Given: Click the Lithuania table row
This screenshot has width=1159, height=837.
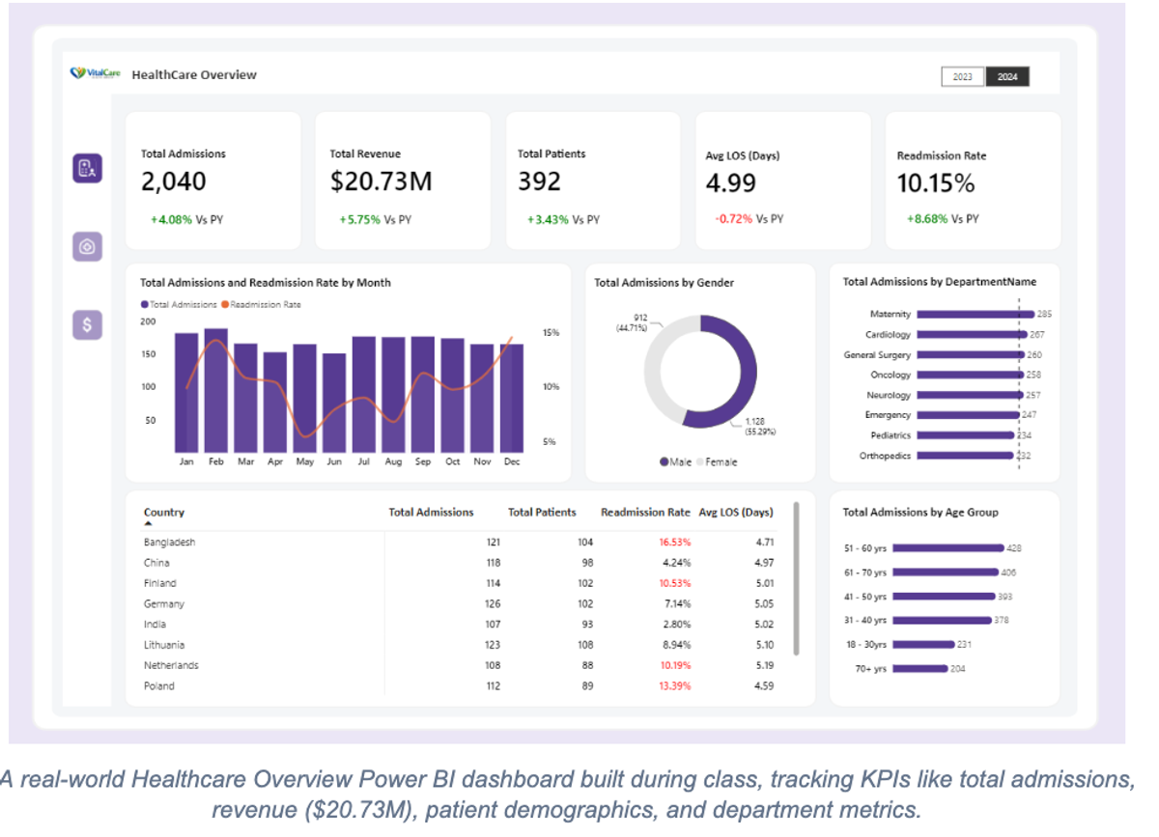Looking at the screenshot, I should pos(459,645).
